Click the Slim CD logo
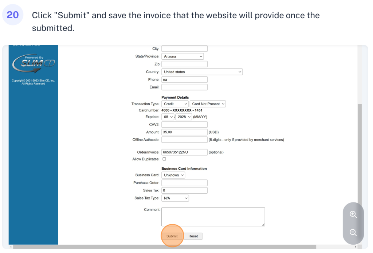 [x=33, y=63]
